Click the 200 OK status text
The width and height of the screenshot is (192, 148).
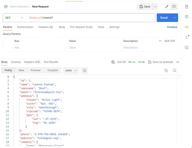122,62
